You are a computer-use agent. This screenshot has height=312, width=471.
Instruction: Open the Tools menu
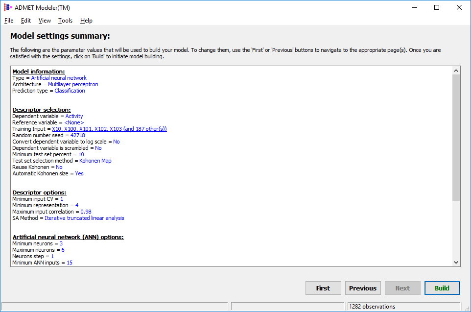(x=65, y=21)
